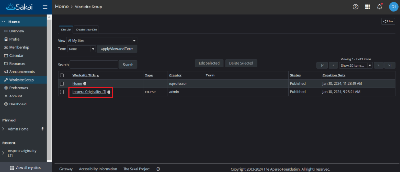400x172 pixels.
Task: Click the Calendar icon in sidebar
Action: pos(6,55)
